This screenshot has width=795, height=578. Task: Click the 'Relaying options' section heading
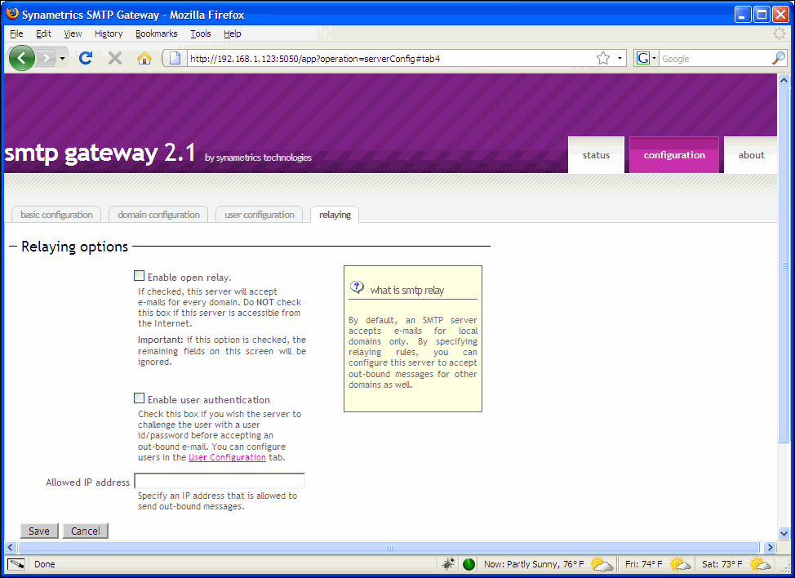(74, 247)
